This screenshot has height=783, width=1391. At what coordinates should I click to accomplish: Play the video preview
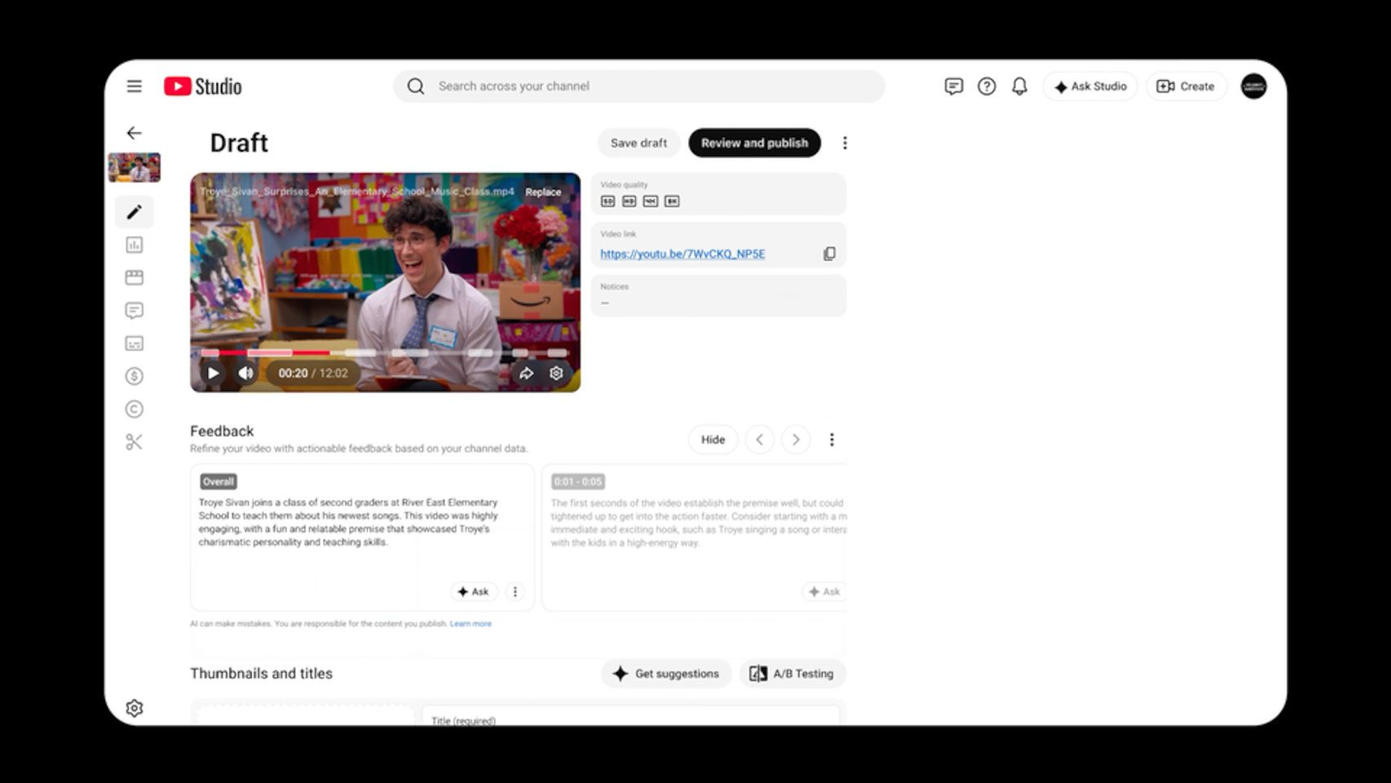click(x=213, y=373)
